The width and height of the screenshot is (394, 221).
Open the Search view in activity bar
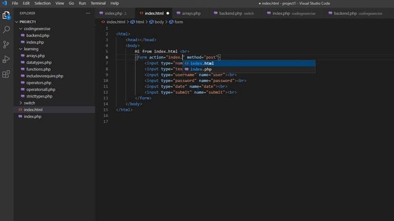[x=6, y=29]
